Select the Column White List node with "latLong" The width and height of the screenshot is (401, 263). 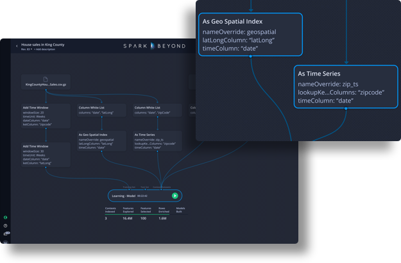[x=101, y=110]
